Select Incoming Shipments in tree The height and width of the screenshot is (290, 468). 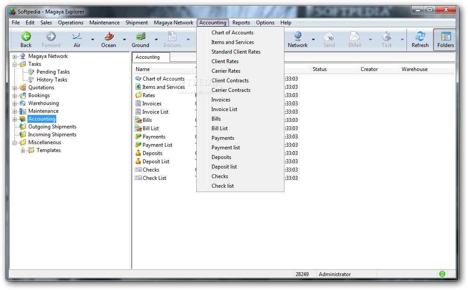click(52, 135)
